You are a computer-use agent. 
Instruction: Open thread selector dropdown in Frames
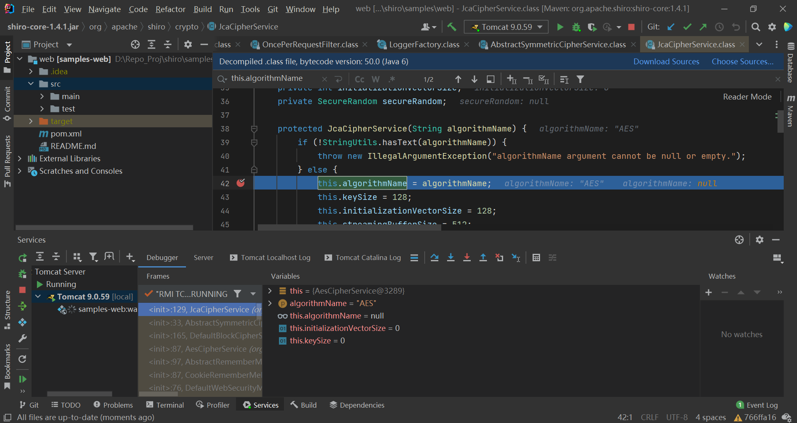(x=253, y=294)
